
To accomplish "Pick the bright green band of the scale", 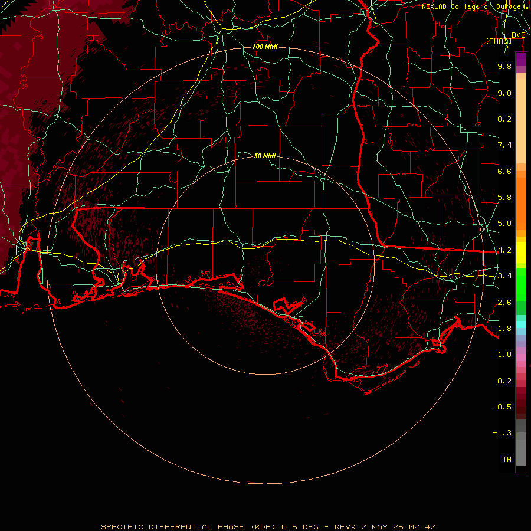I will [x=521, y=284].
